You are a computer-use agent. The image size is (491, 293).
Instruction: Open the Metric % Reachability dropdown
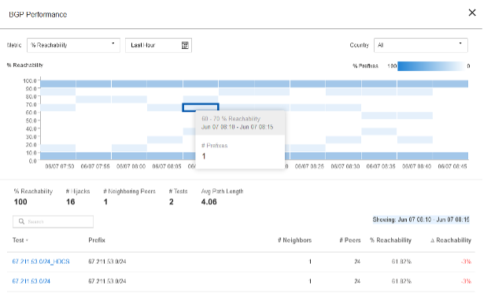pyautogui.click(x=74, y=45)
